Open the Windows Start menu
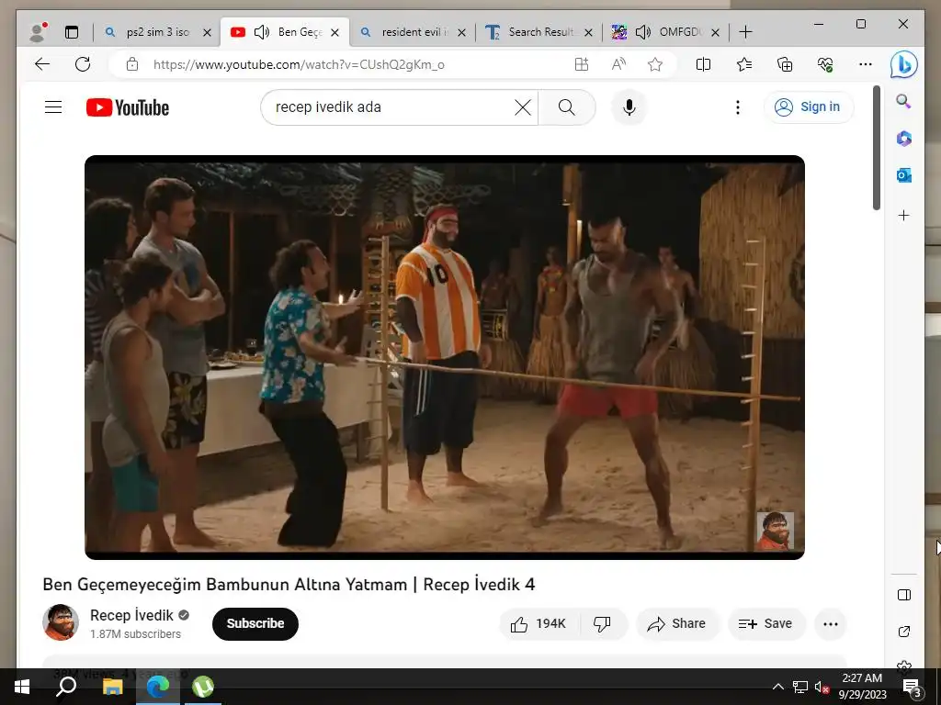This screenshot has width=941, height=705. [22, 687]
